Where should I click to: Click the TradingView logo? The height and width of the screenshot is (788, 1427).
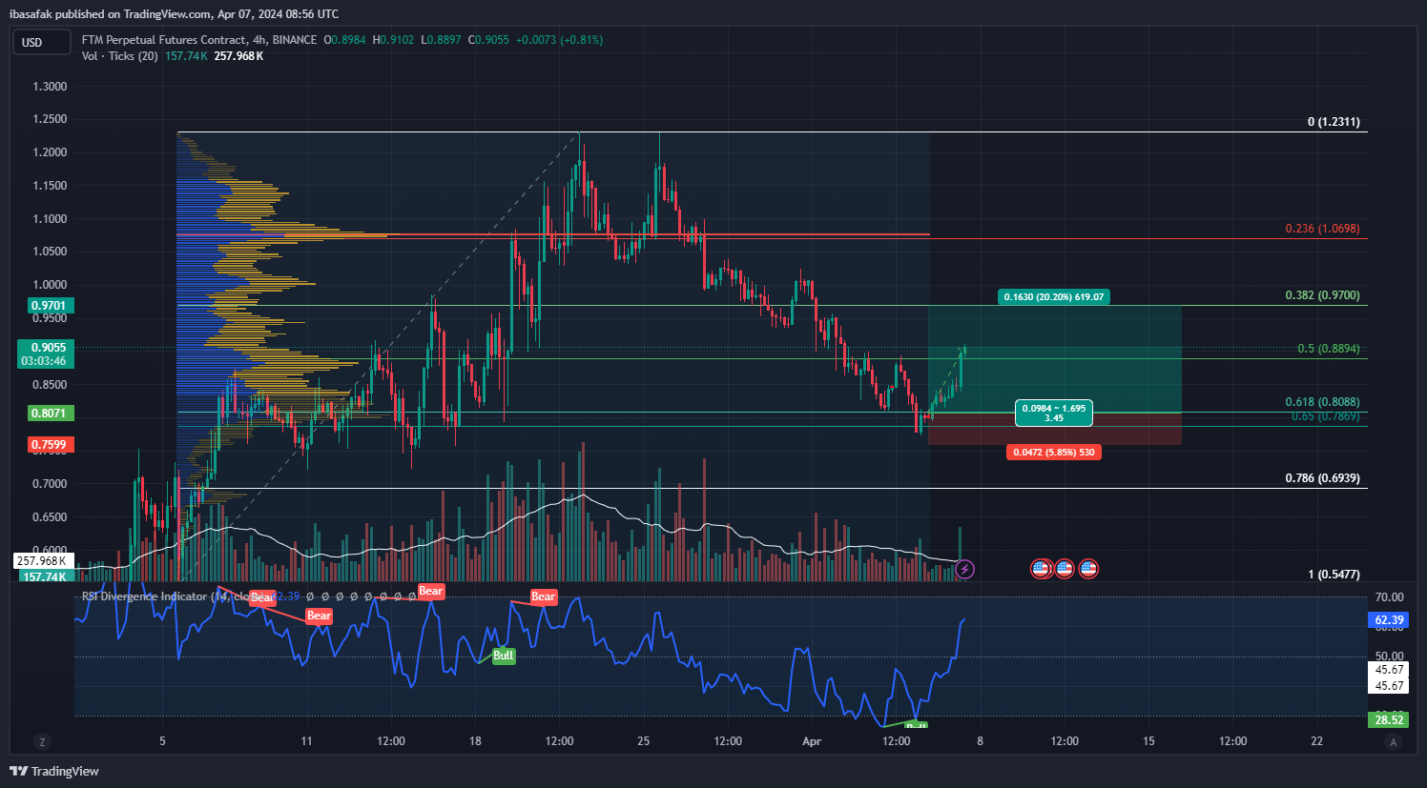pos(54,771)
